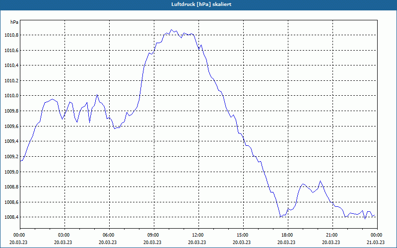Viewport: 397px width, 248px height.
Task: Click the 21:00 time axis label
Action: (x=331, y=235)
